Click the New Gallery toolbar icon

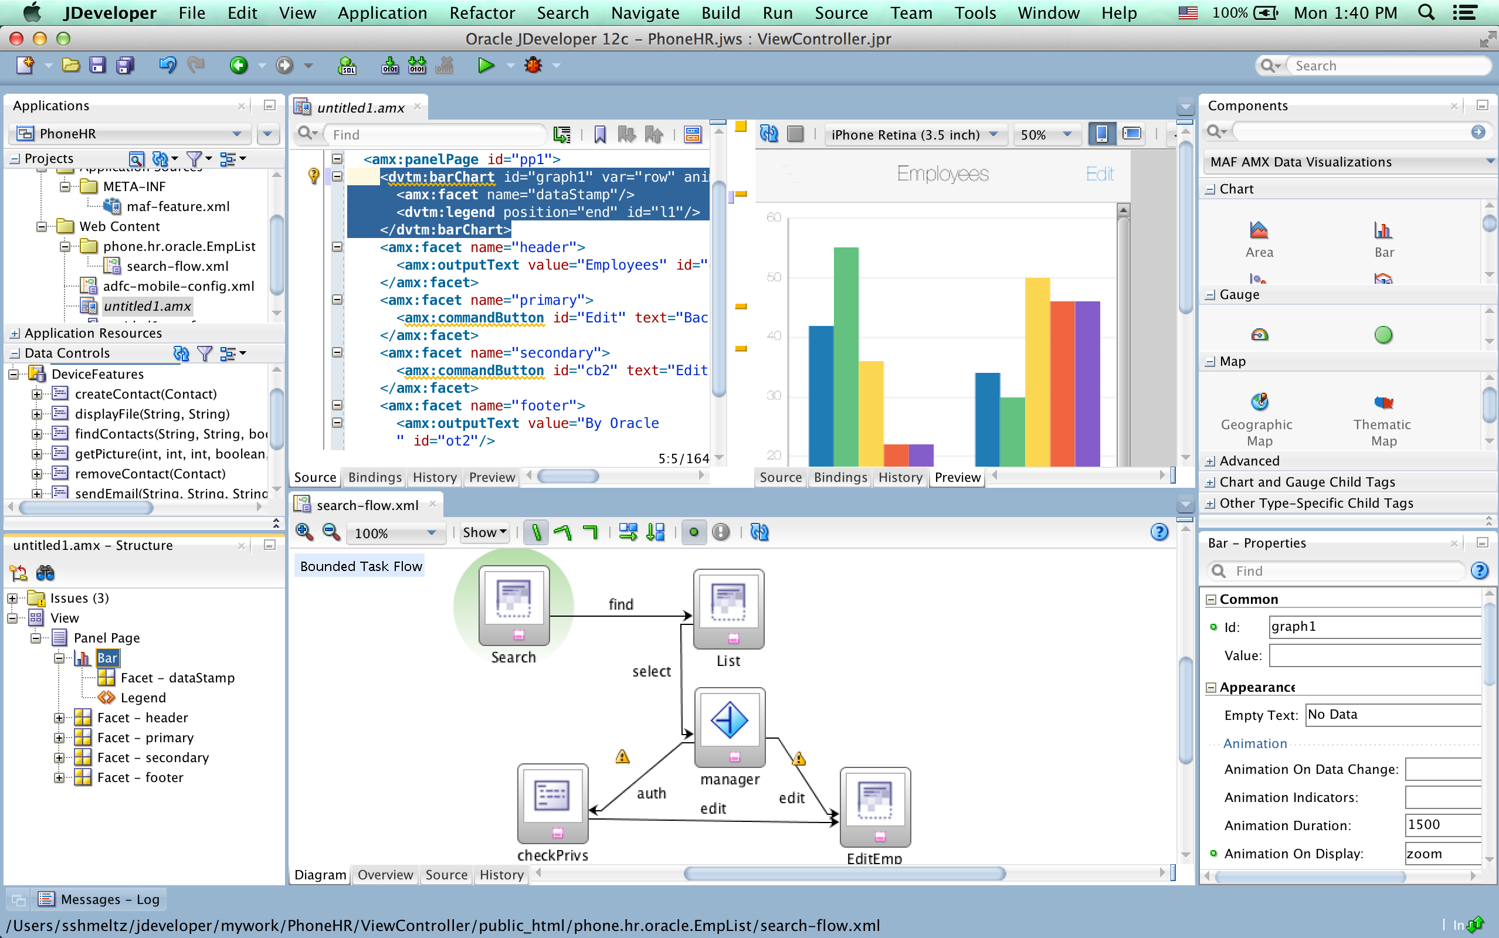[x=25, y=65]
